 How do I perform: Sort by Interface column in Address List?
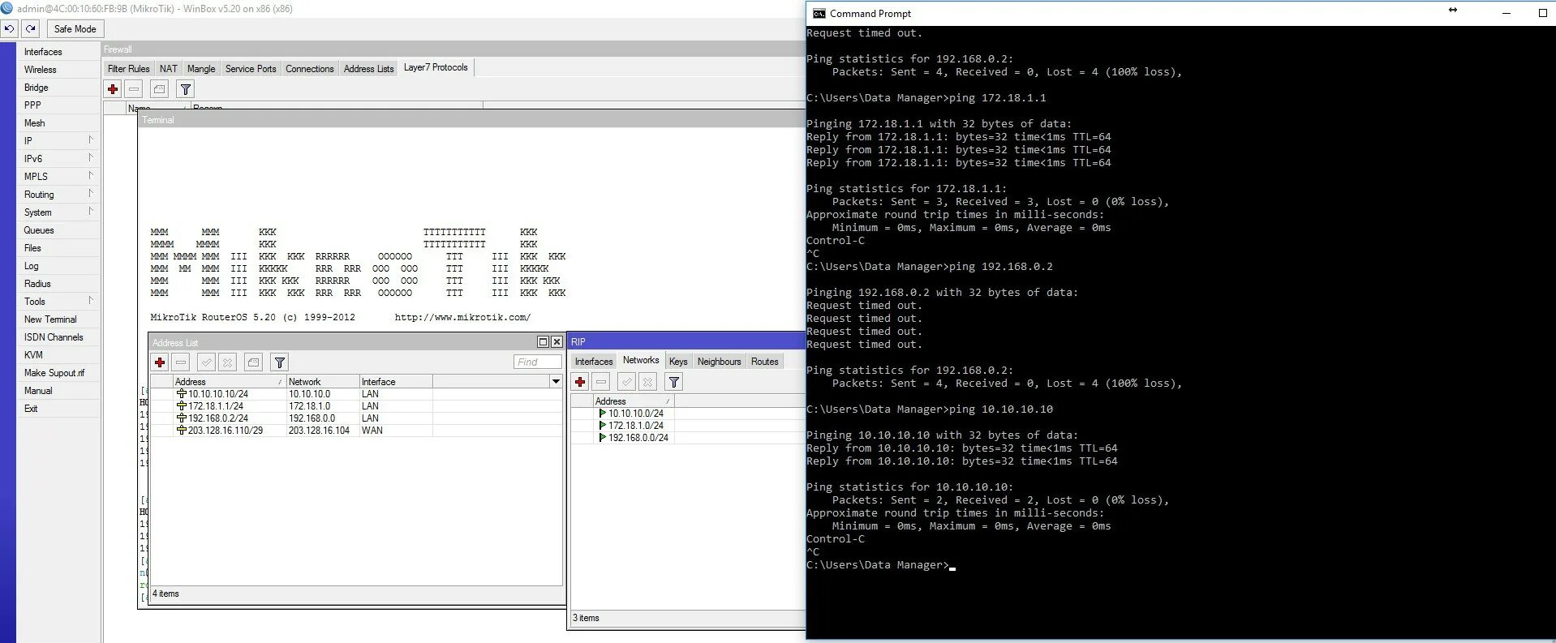[396, 381]
